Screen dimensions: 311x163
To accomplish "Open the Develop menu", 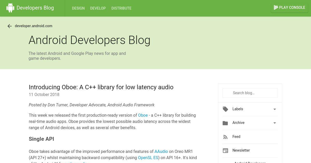I will pyautogui.click(x=98, y=8).
